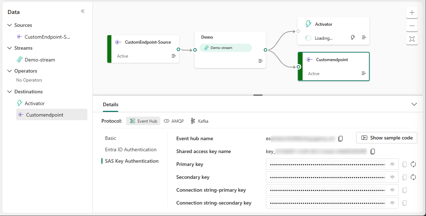
Task: Click 'Active' status on Customendpoint node
Action: (x=314, y=74)
